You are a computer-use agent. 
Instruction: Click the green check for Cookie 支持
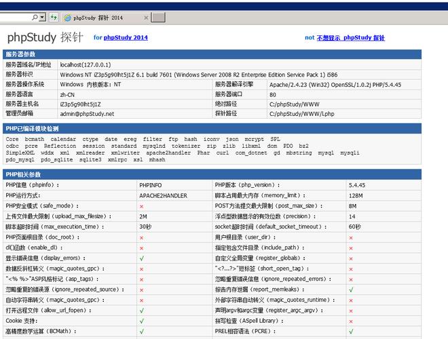[x=142, y=321]
